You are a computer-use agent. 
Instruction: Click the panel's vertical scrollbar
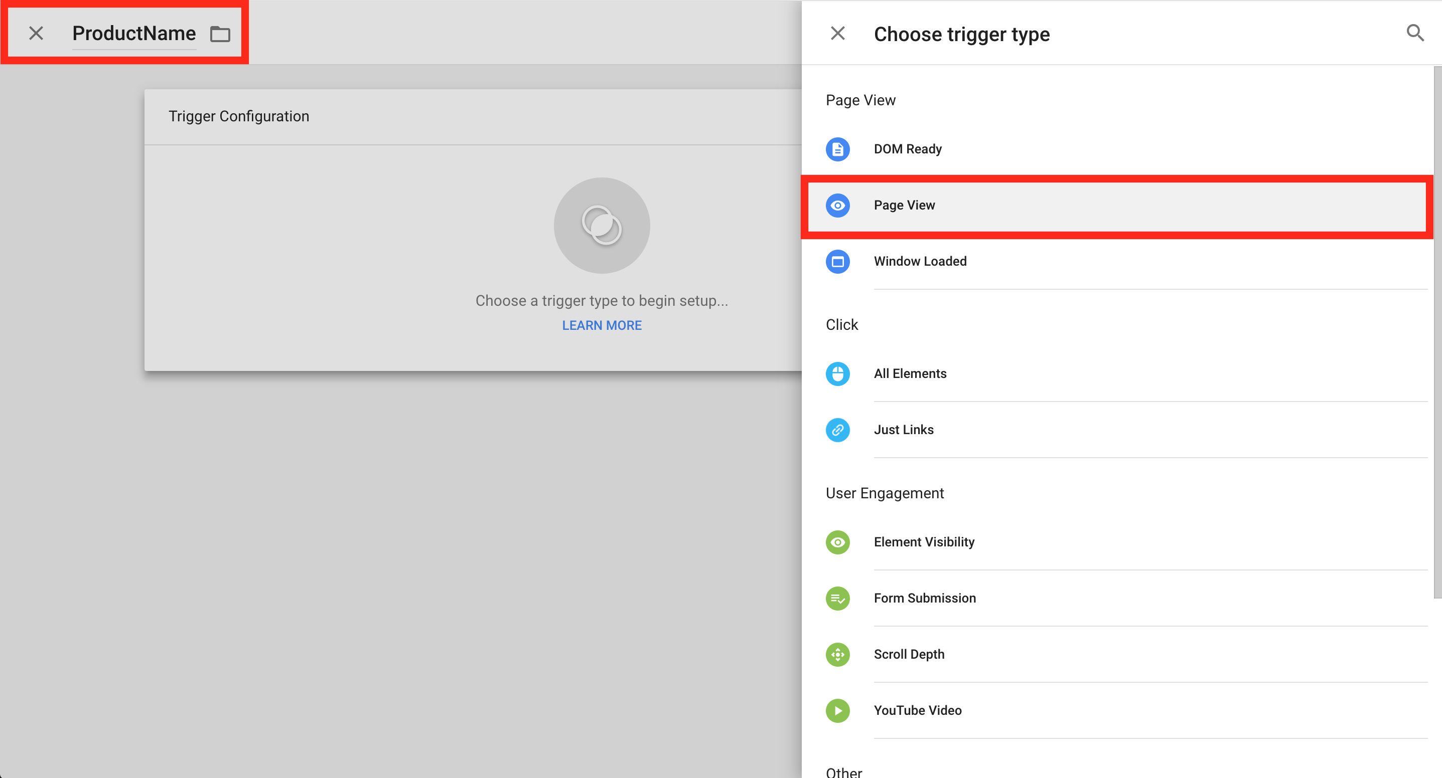tap(1437, 332)
